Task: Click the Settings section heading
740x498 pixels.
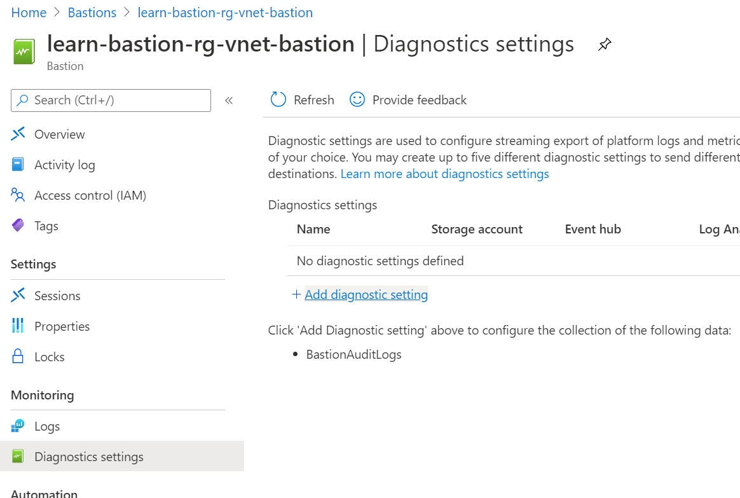Action: (x=34, y=265)
